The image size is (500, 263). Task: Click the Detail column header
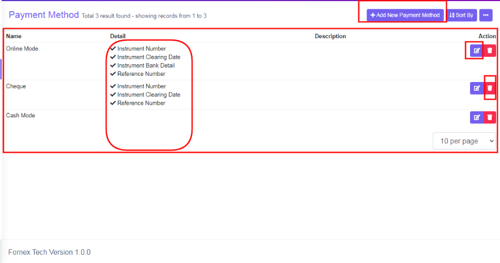[118, 37]
